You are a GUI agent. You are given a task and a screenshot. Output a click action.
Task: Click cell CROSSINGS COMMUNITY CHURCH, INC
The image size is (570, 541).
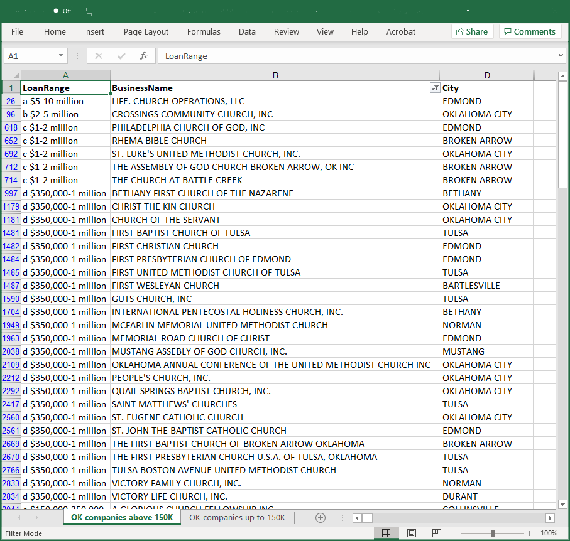click(275, 114)
